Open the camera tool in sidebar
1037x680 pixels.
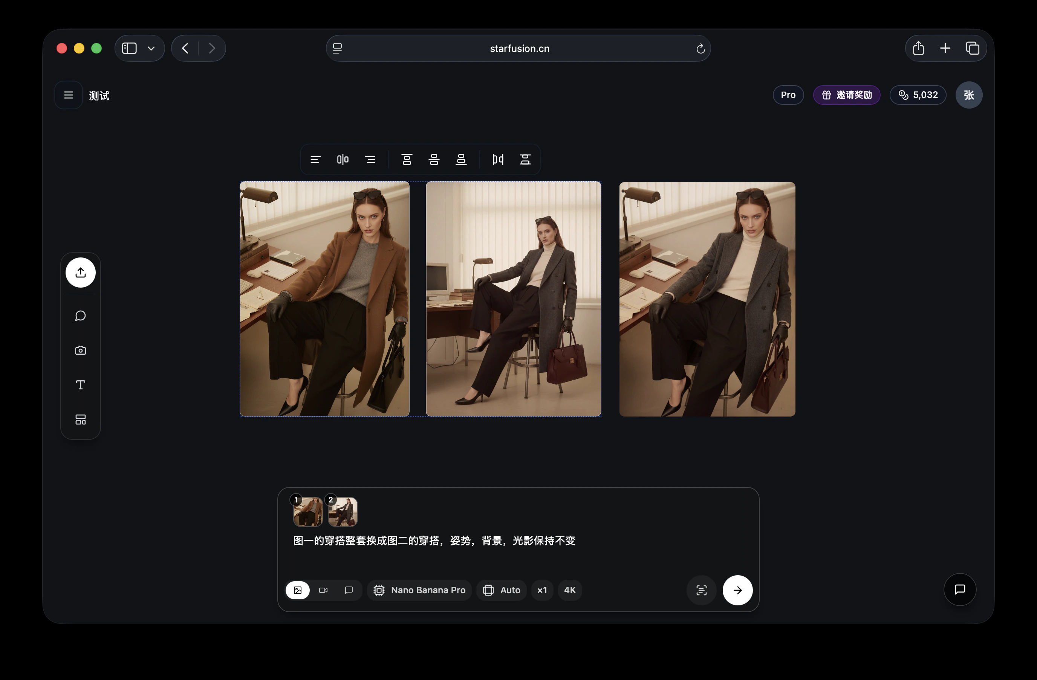click(x=81, y=351)
